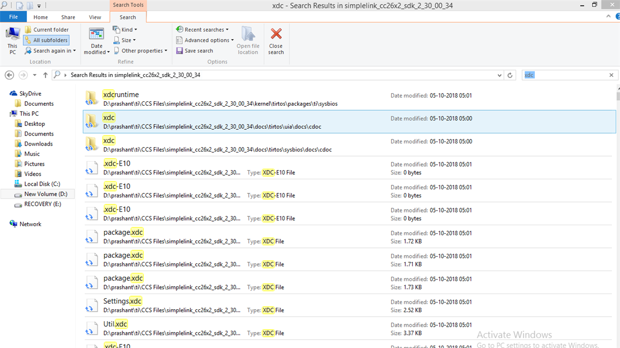This screenshot has height=348, width=620.
Task: Refresh the search results
Action: (509, 75)
